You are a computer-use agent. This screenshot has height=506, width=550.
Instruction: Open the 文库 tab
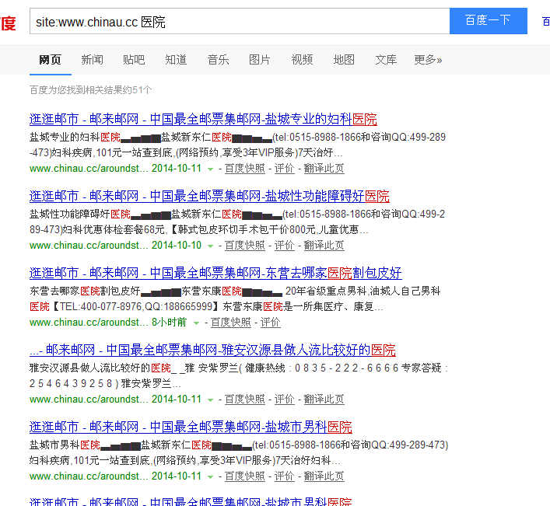386,60
